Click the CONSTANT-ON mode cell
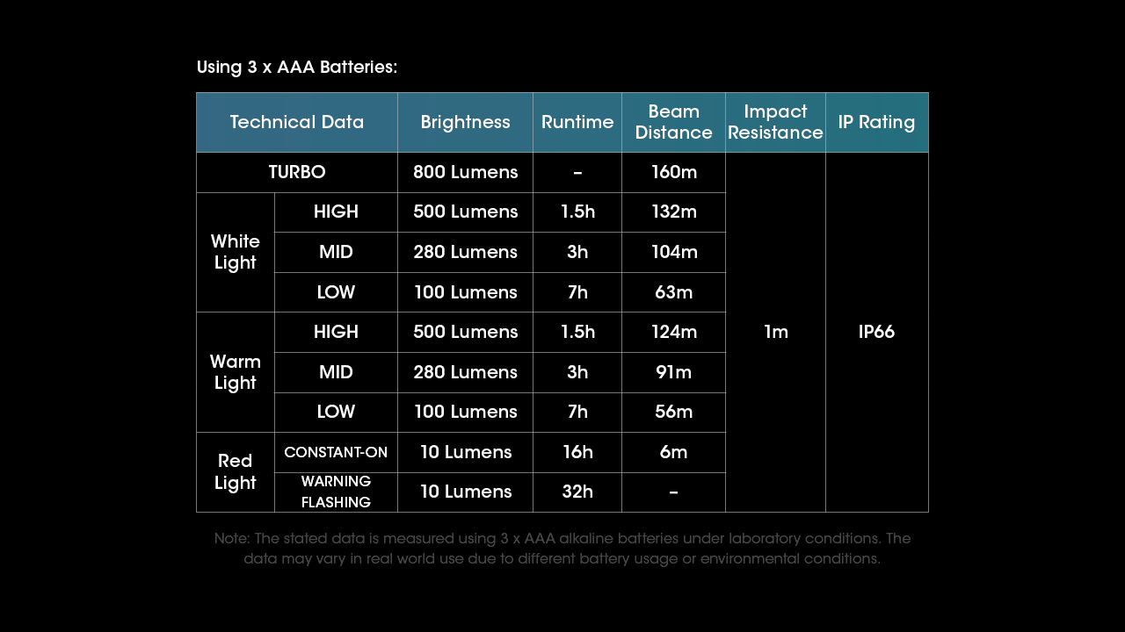The image size is (1125, 632). click(x=336, y=452)
